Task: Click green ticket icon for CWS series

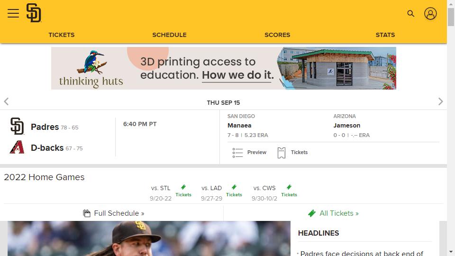Action: click(x=289, y=187)
